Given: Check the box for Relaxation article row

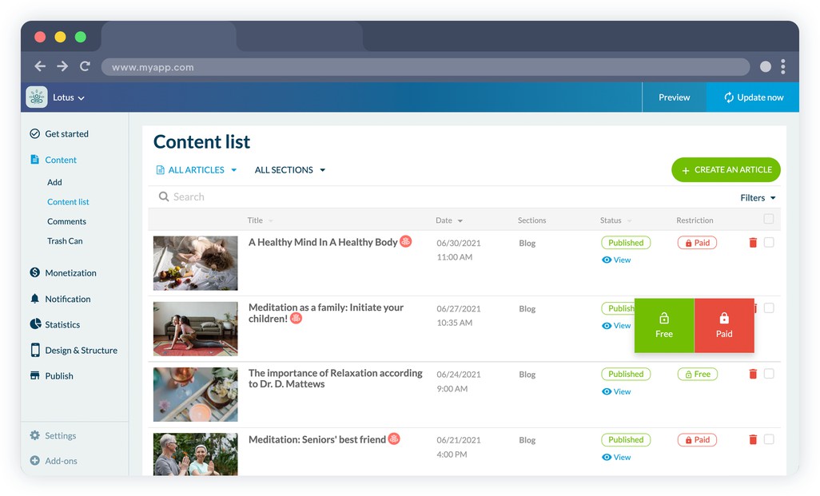Looking at the screenshot, I should click(769, 374).
